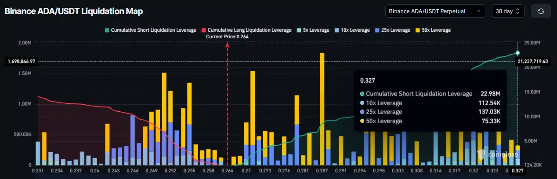This screenshot has width=557, height=179.
Task: Click the 0.264 label on the x-axis
Action: tap(227, 170)
